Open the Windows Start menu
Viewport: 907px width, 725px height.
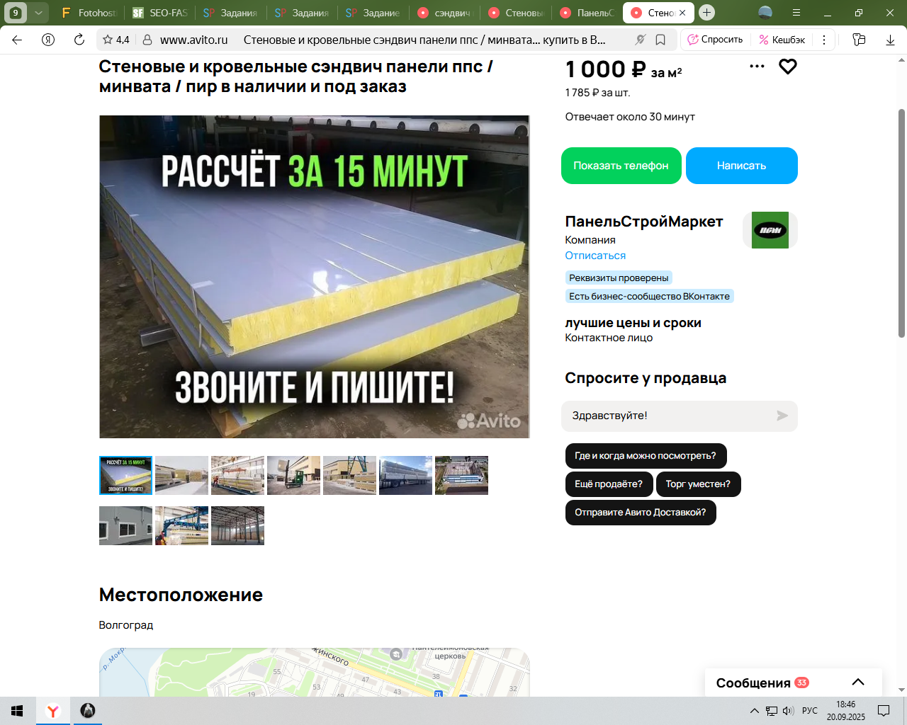pyautogui.click(x=17, y=711)
